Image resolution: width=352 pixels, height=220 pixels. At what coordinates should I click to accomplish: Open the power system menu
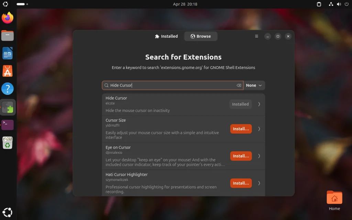coord(346,4)
